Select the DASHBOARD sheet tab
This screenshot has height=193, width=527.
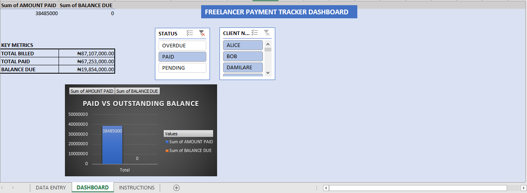click(92, 187)
